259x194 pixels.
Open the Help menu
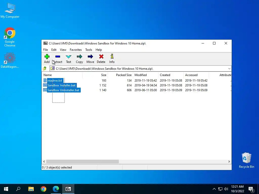coord(99,50)
